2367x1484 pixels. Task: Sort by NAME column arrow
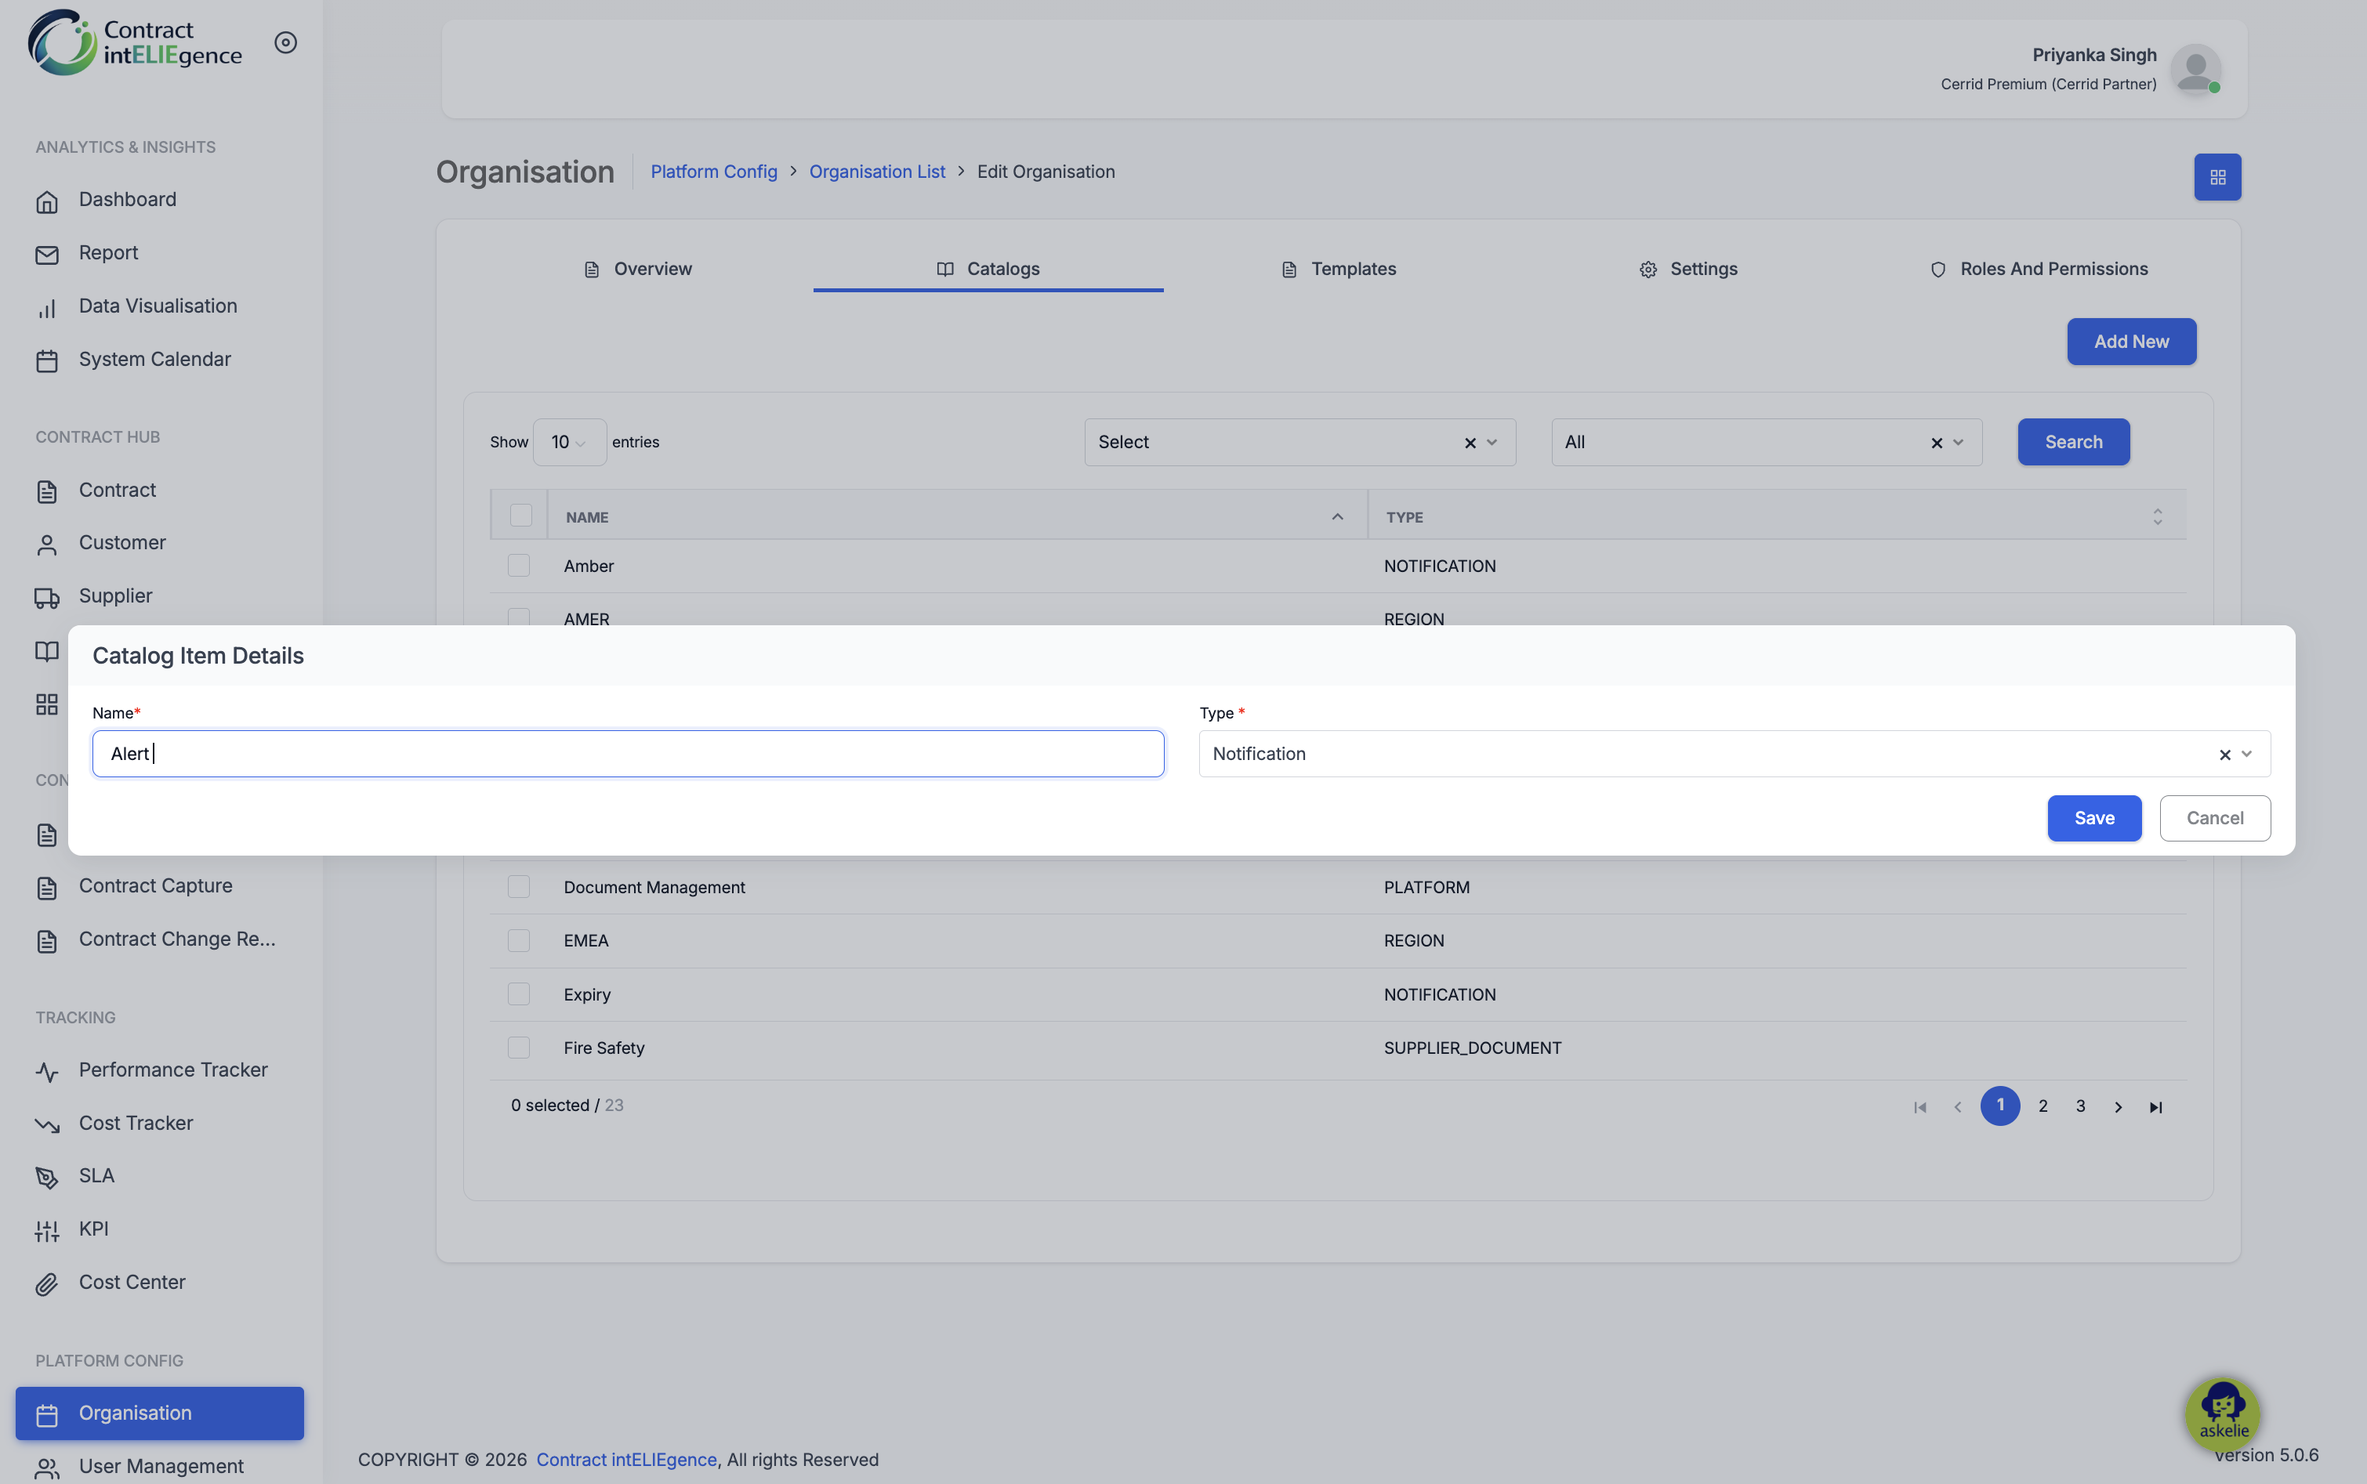click(1337, 516)
